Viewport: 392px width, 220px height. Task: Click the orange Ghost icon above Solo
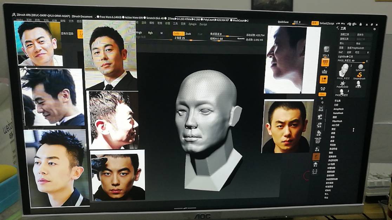point(316,157)
